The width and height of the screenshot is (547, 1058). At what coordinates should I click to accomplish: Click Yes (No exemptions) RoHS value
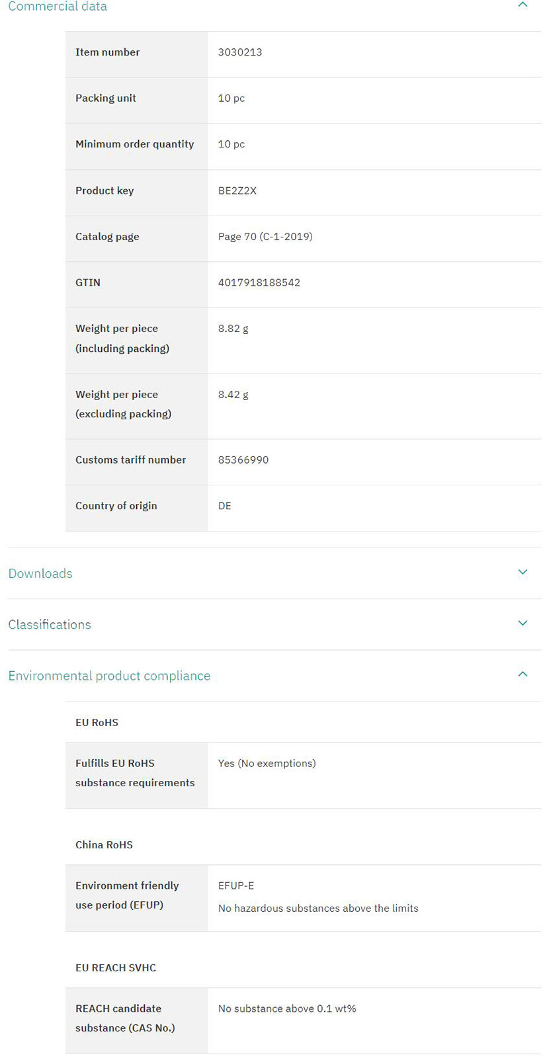click(267, 763)
